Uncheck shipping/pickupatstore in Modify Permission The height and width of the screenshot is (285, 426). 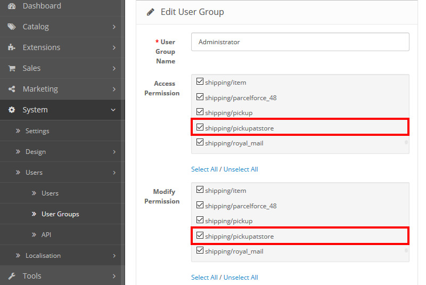coord(200,235)
